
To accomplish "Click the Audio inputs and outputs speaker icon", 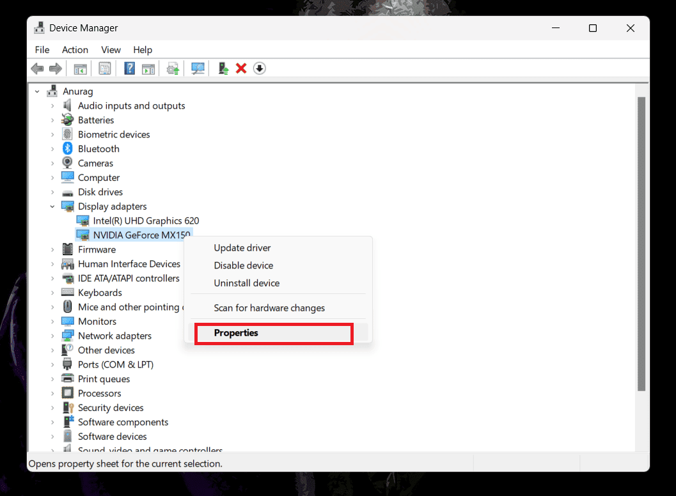I will [x=67, y=105].
